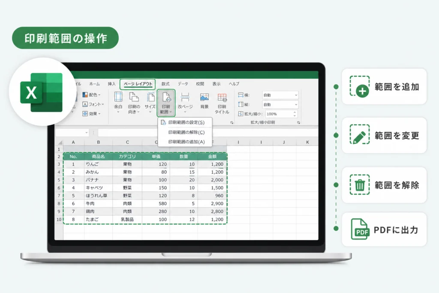
Task: Select the cell with amount 2,900
Action: pos(212,204)
